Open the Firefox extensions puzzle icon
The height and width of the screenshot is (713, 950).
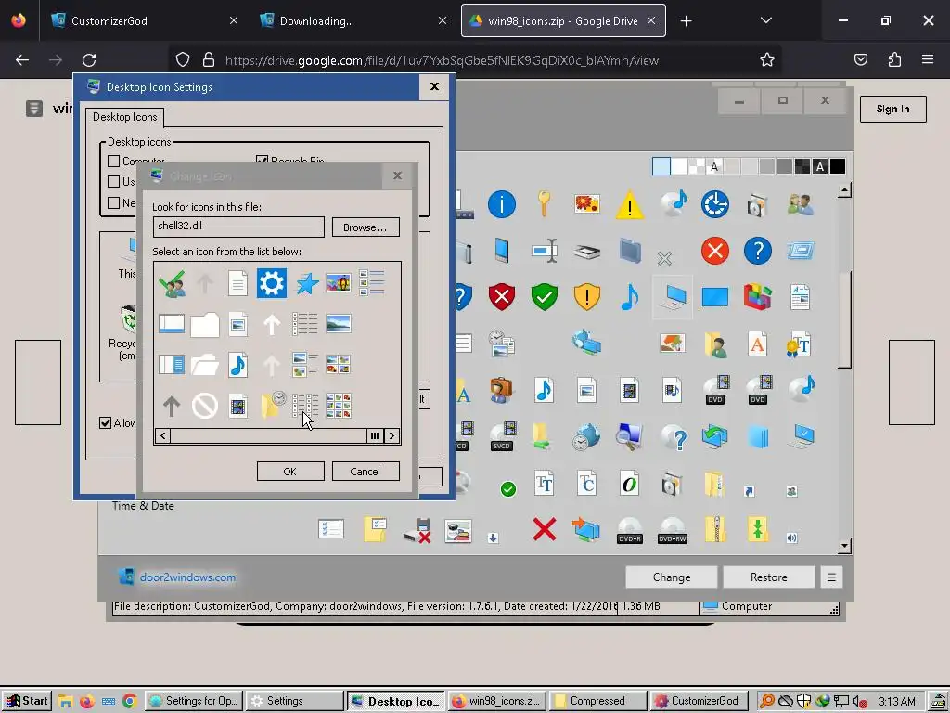(894, 59)
